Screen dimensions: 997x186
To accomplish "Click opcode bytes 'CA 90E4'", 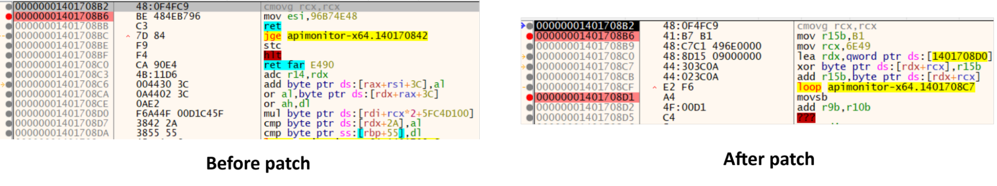I will [156, 65].
